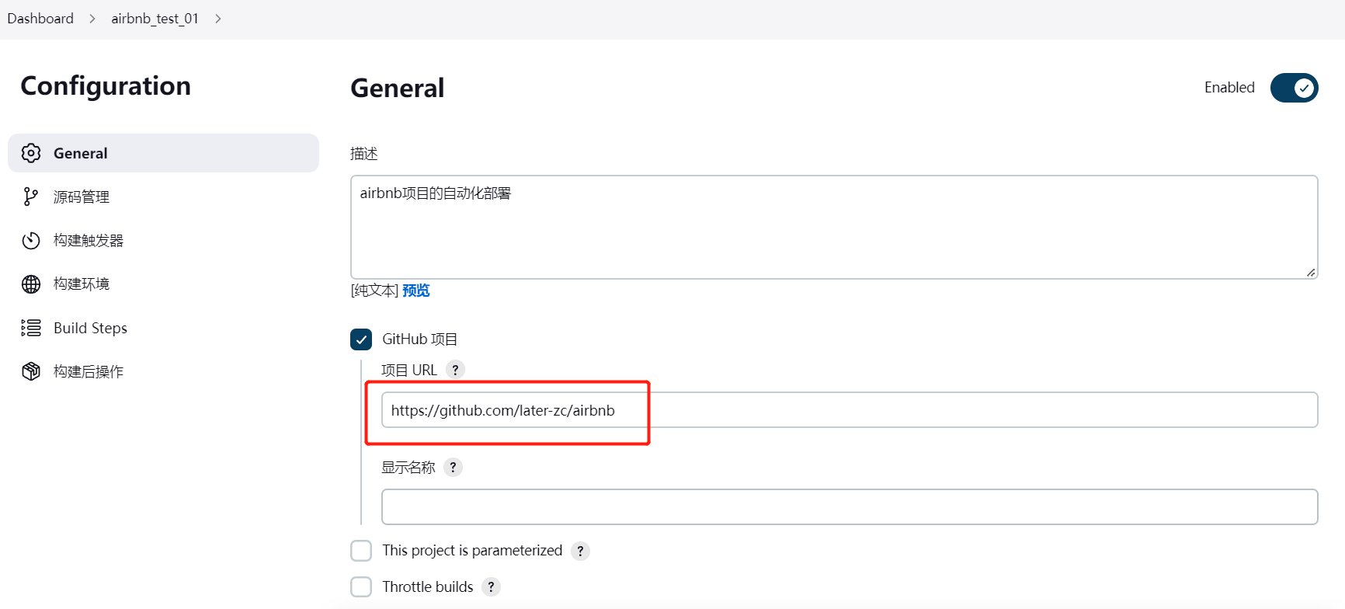Click the 源码管理 branch icon

point(31,197)
